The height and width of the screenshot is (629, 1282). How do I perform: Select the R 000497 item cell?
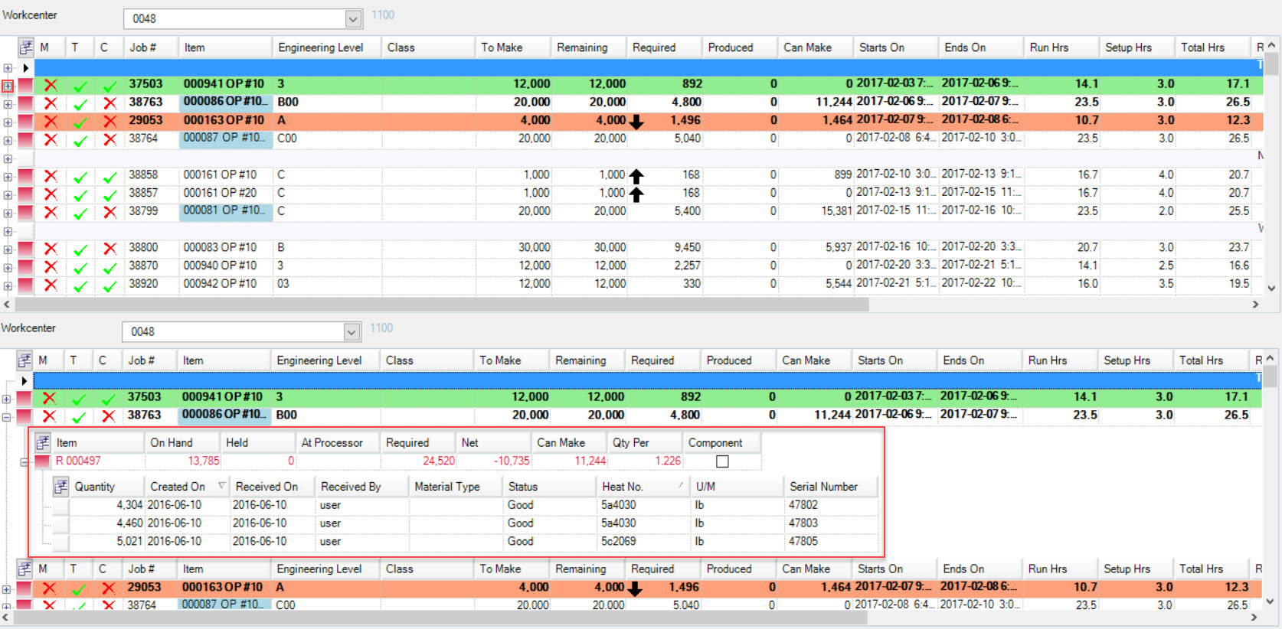point(98,461)
